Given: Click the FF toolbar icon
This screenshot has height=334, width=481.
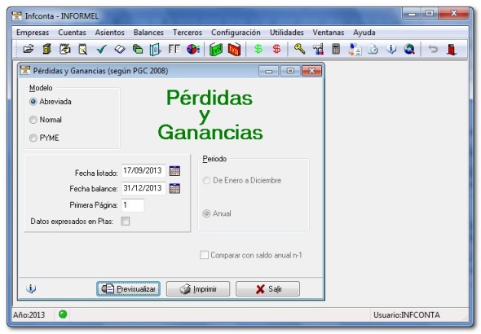Looking at the screenshot, I should pyautogui.click(x=174, y=49).
